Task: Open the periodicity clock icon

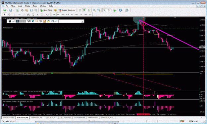Action: click(120, 10)
